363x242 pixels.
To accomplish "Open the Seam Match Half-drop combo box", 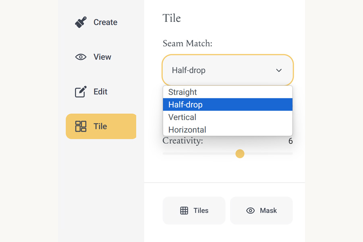I will point(228,70).
